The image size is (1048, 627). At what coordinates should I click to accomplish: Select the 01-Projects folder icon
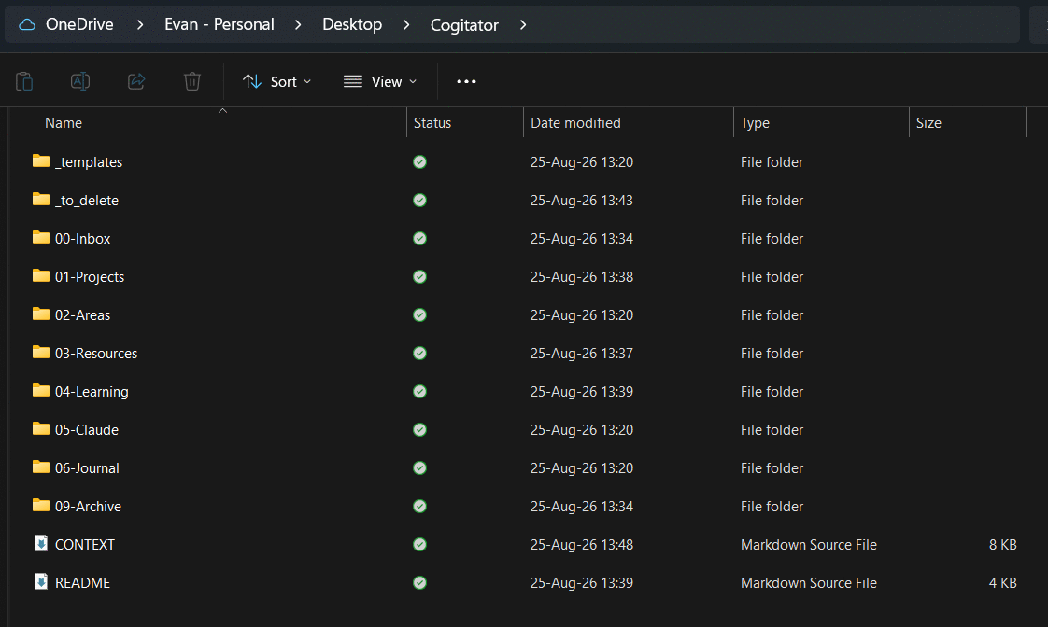tap(41, 275)
